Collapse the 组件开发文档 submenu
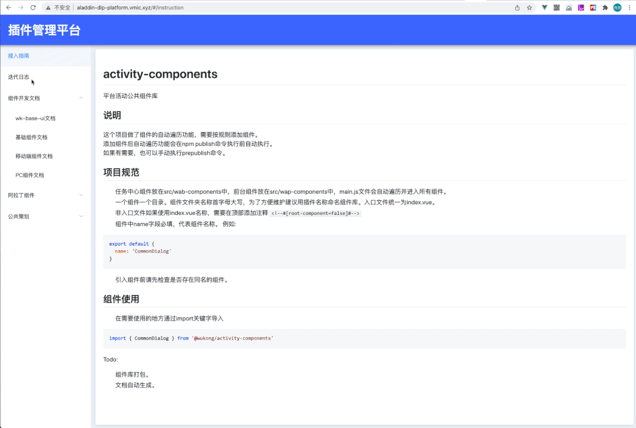This screenshot has width=636, height=428. pyautogui.click(x=45, y=98)
